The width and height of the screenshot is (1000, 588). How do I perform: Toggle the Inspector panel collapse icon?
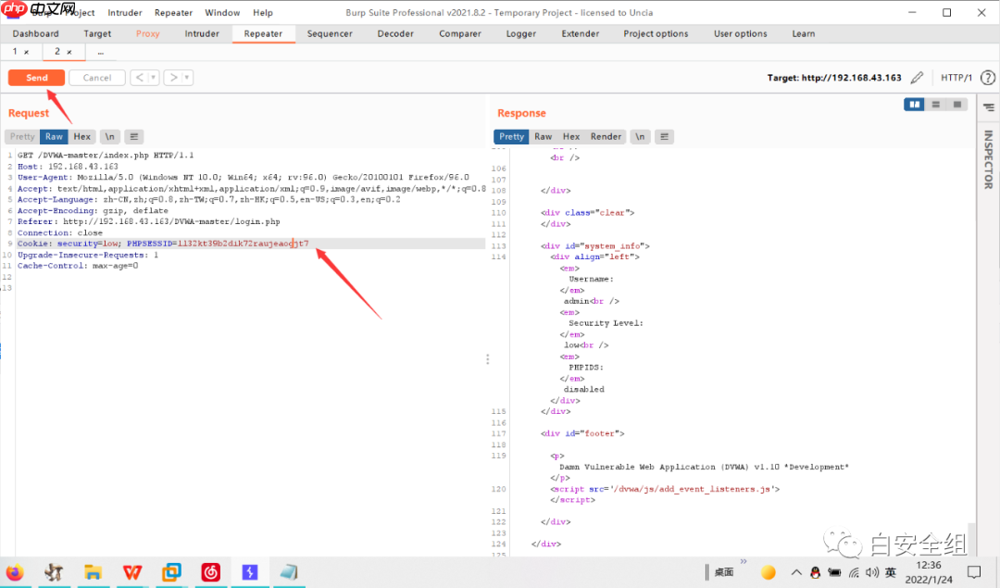988,108
